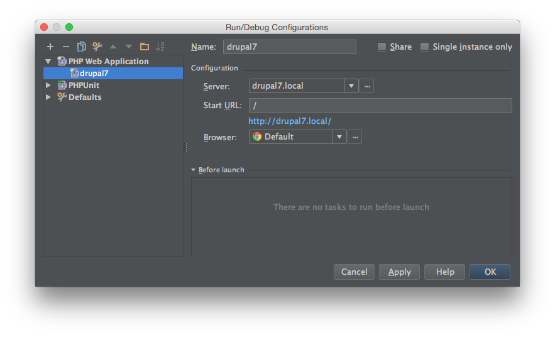Open edit defaults wrench icon
The height and width of the screenshot is (337, 555).
pyautogui.click(x=97, y=47)
